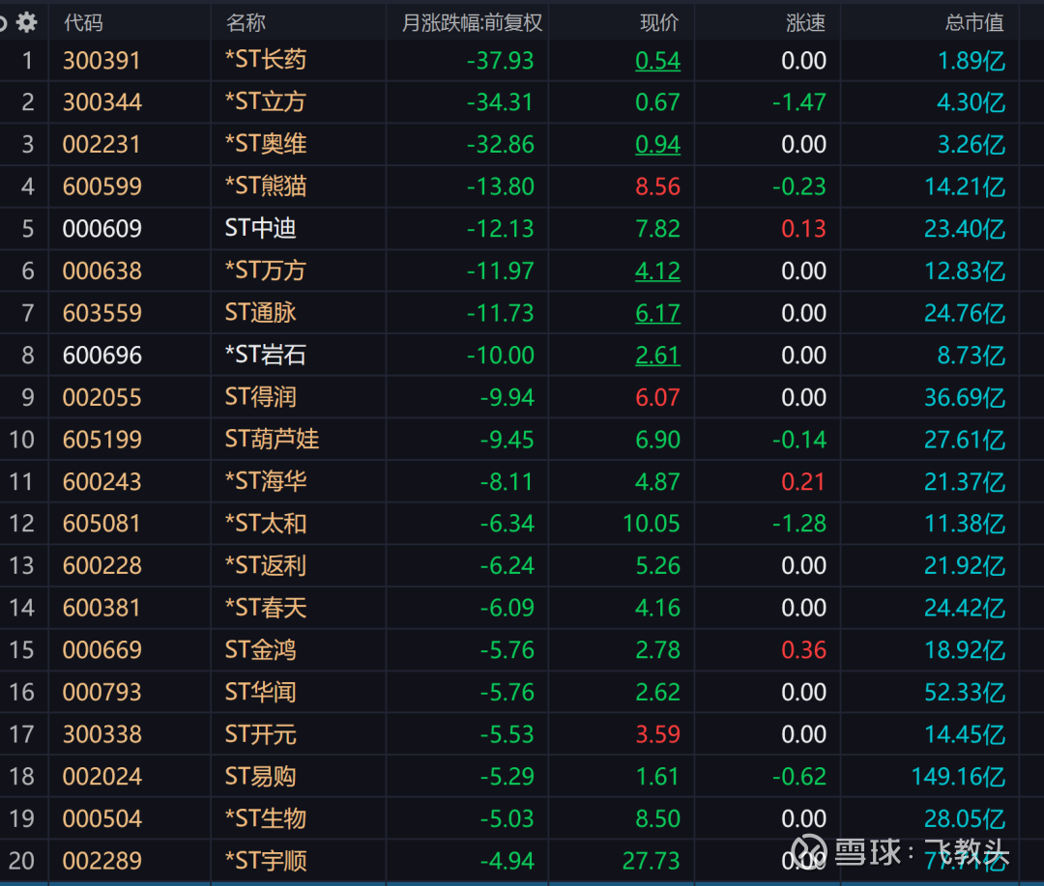This screenshot has width=1044, height=886.
Task: Click the underlined price 2.61 of *ST岩石
Action: coord(657,356)
